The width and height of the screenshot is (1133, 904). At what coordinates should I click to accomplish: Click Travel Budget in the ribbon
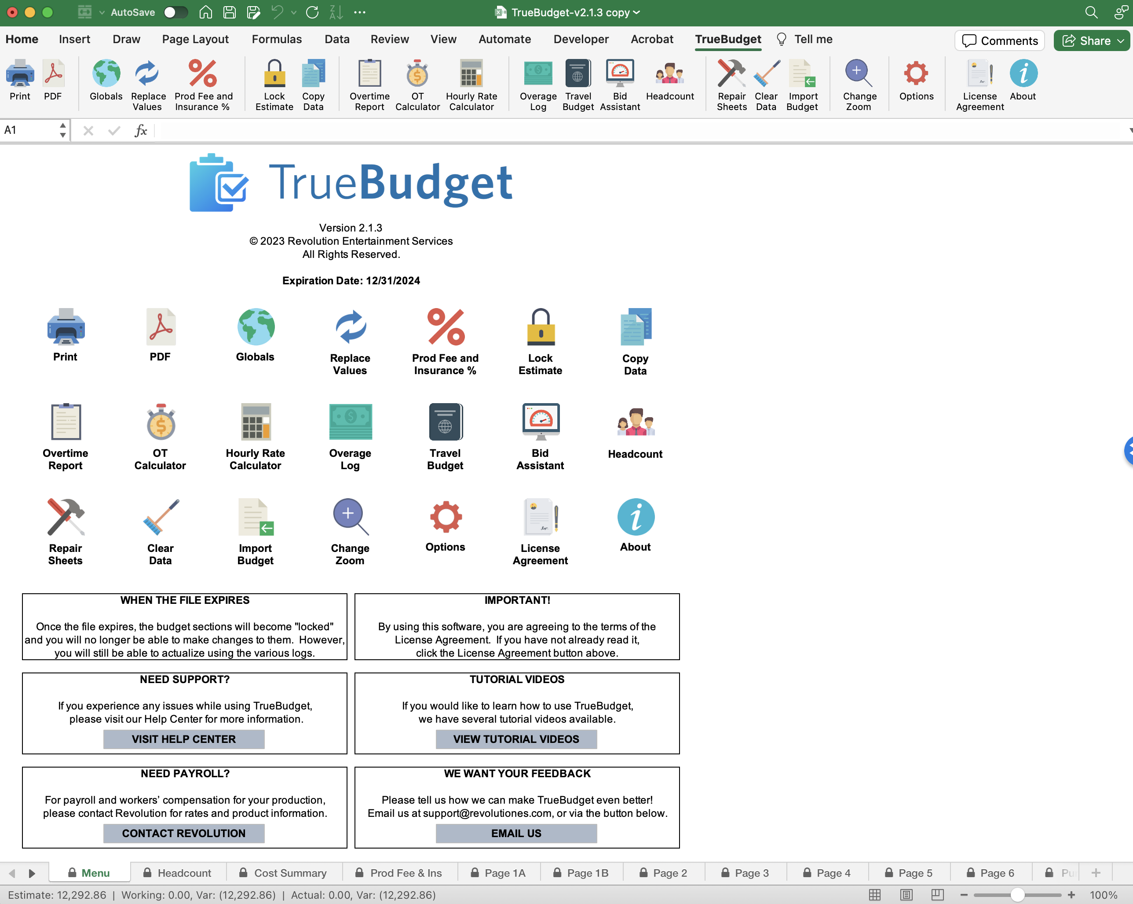click(578, 85)
